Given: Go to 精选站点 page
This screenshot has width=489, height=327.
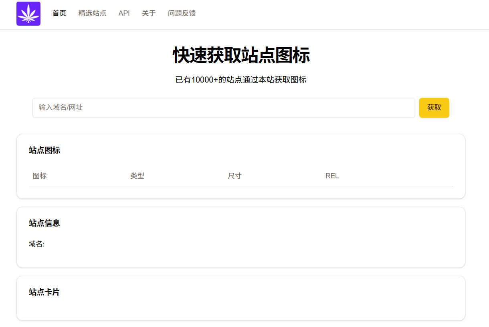Looking at the screenshot, I should 92,13.
